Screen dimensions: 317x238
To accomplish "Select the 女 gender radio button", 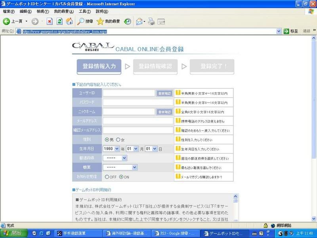I will click(118, 140).
